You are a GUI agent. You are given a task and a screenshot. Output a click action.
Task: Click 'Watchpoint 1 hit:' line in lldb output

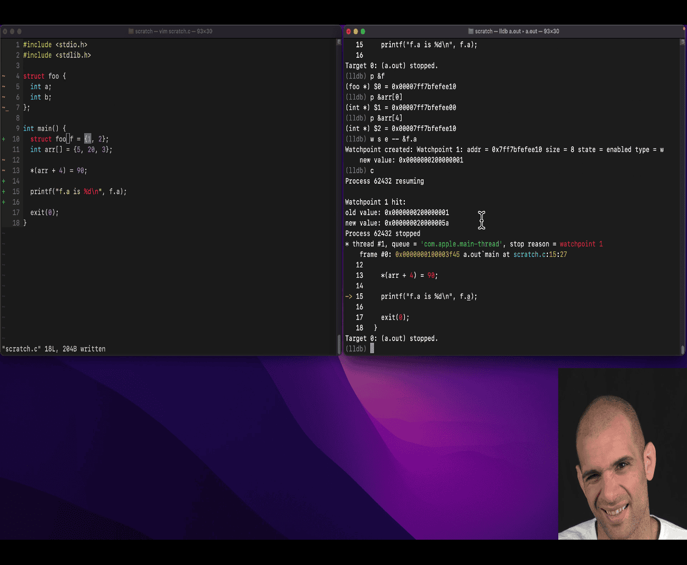(375, 202)
